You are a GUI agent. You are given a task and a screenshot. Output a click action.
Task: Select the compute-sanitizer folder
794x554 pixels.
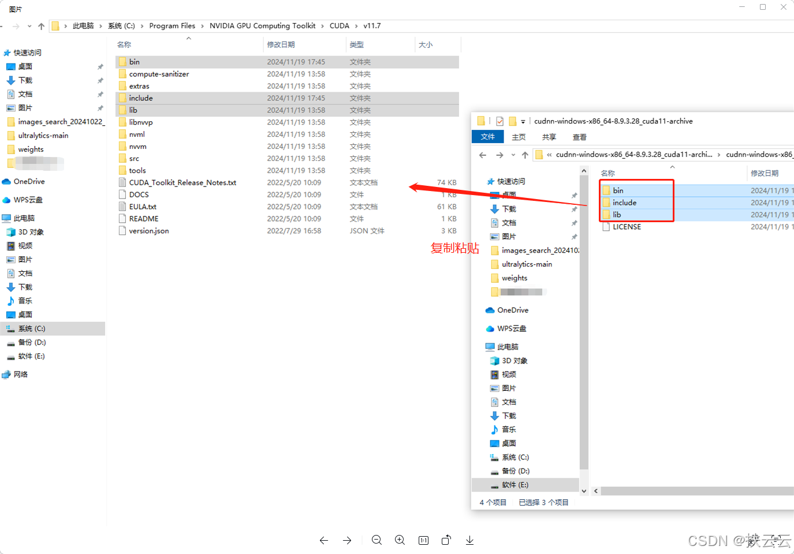pos(287,74)
